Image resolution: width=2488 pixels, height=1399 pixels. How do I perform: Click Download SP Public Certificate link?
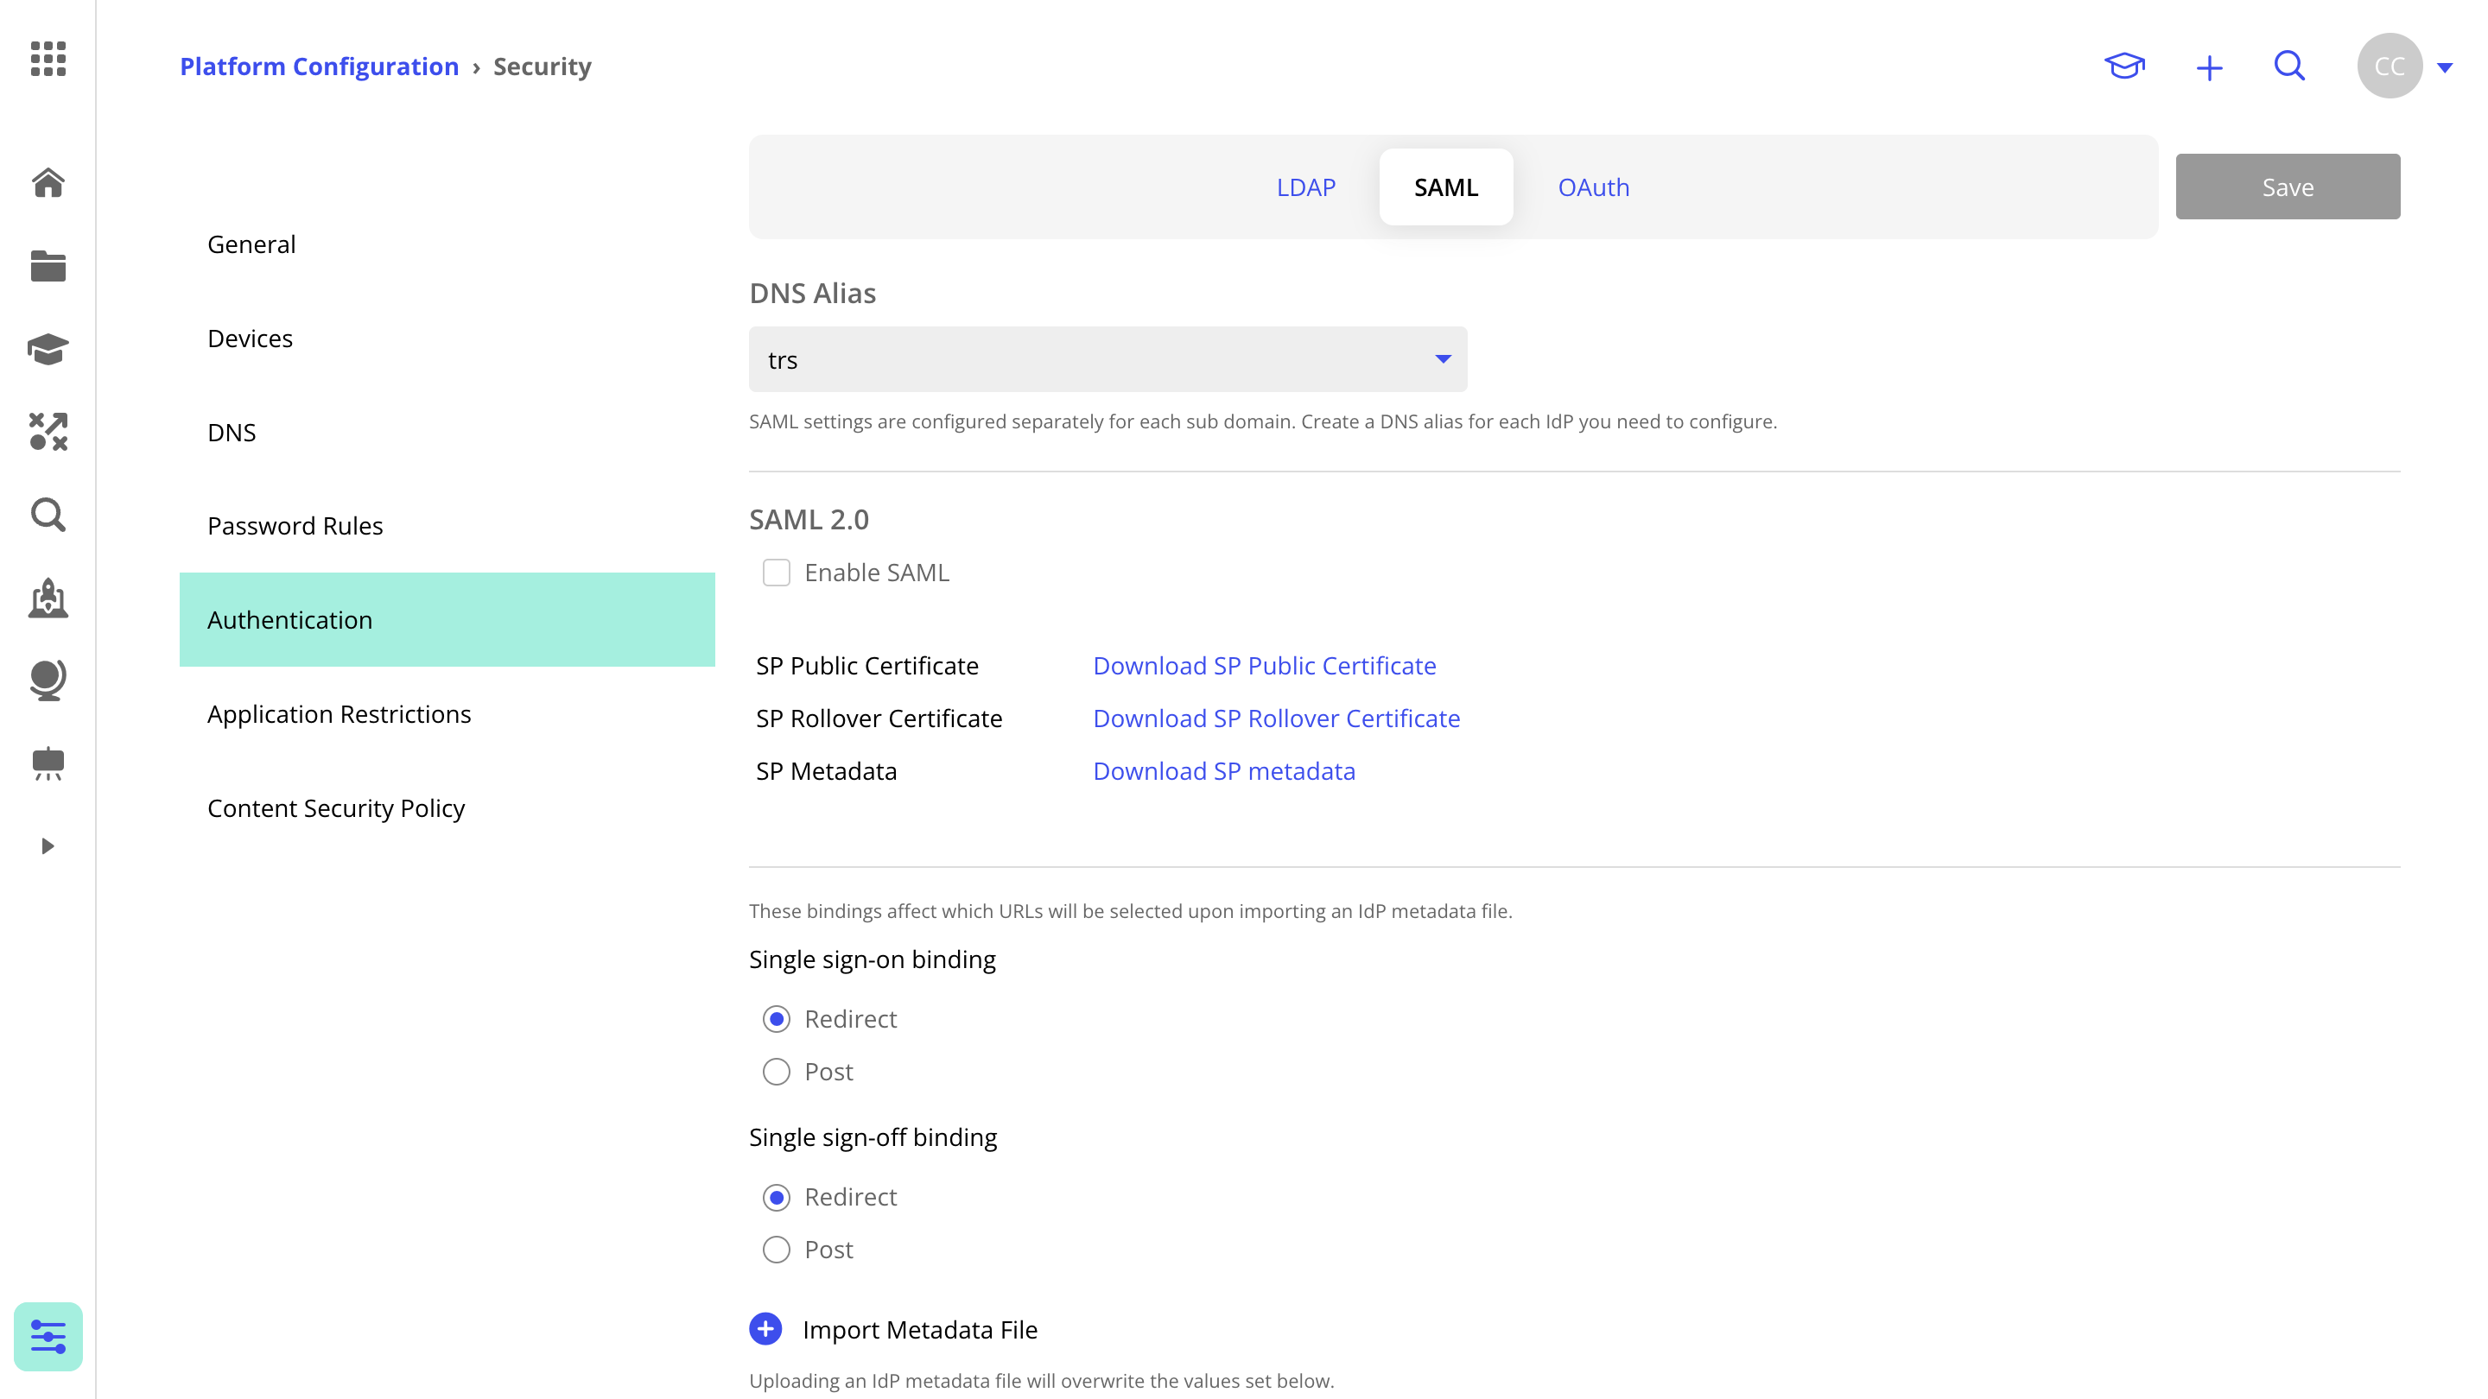click(1263, 665)
